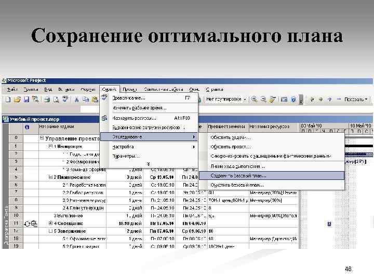
Task: Select the Отслеживание menu entry
Action: (x=149, y=137)
